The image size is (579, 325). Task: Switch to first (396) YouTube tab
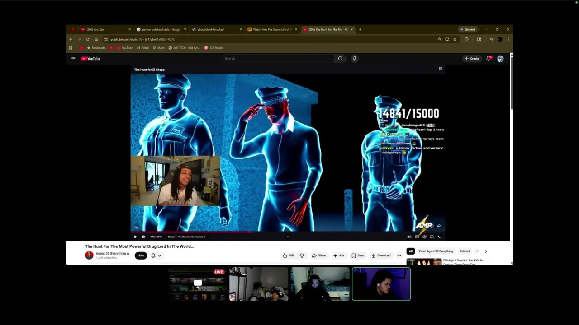coord(106,29)
